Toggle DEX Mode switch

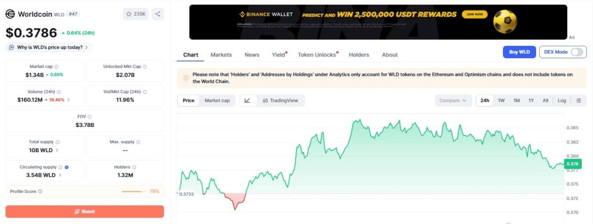click(577, 52)
